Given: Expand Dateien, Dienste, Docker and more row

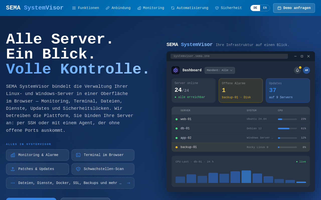Looking at the screenshot, I should [70, 183].
